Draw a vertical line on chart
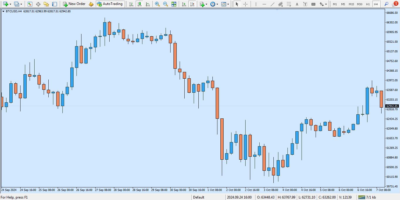 [256, 4]
